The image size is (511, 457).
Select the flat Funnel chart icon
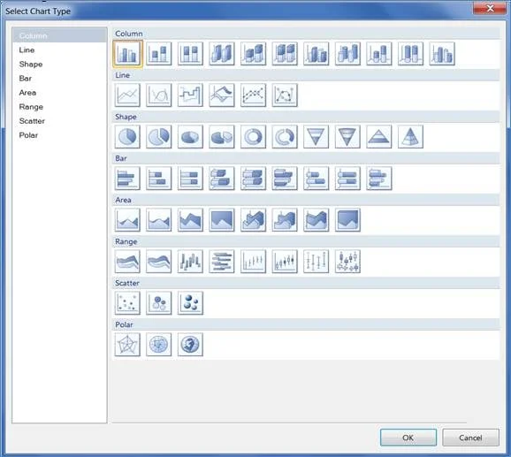pos(317,137)
